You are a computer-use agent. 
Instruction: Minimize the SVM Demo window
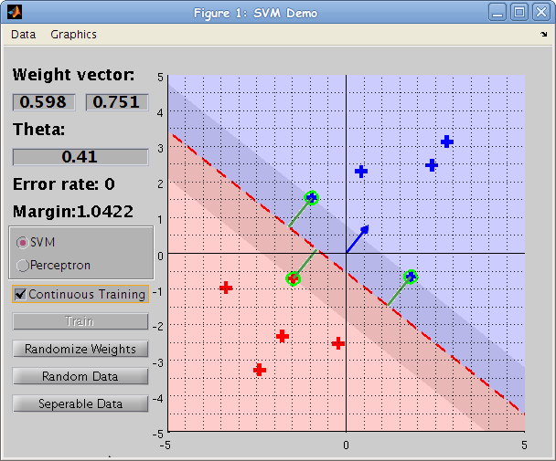pyautogui.click(x=497, y=13)
